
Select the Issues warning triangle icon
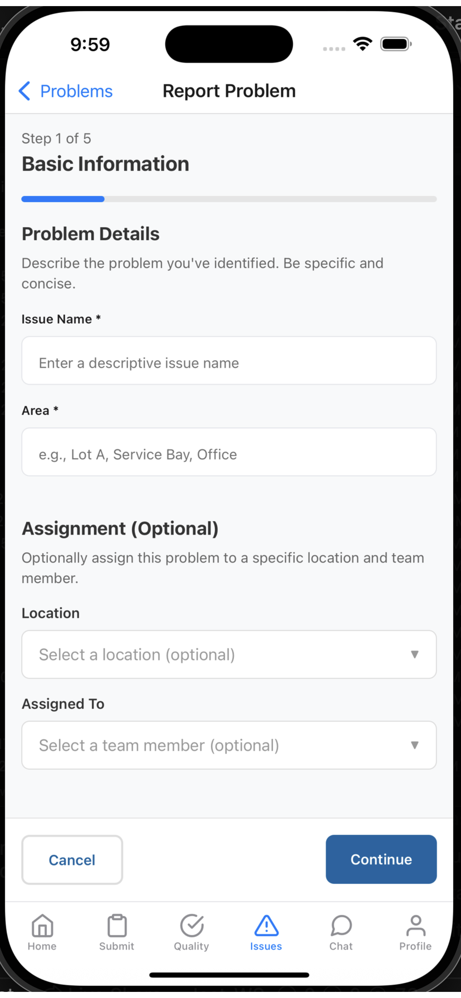coord(266,925)
